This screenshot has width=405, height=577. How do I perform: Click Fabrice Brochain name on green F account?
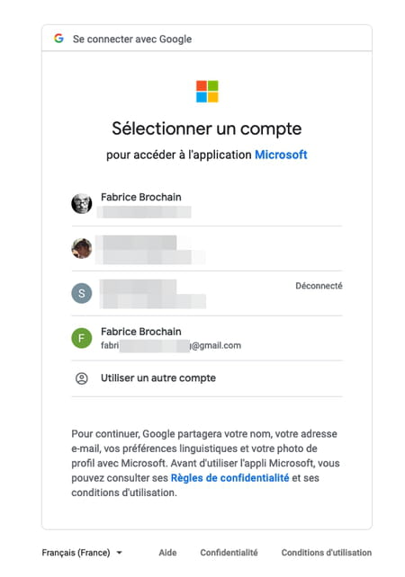point(141,331)
